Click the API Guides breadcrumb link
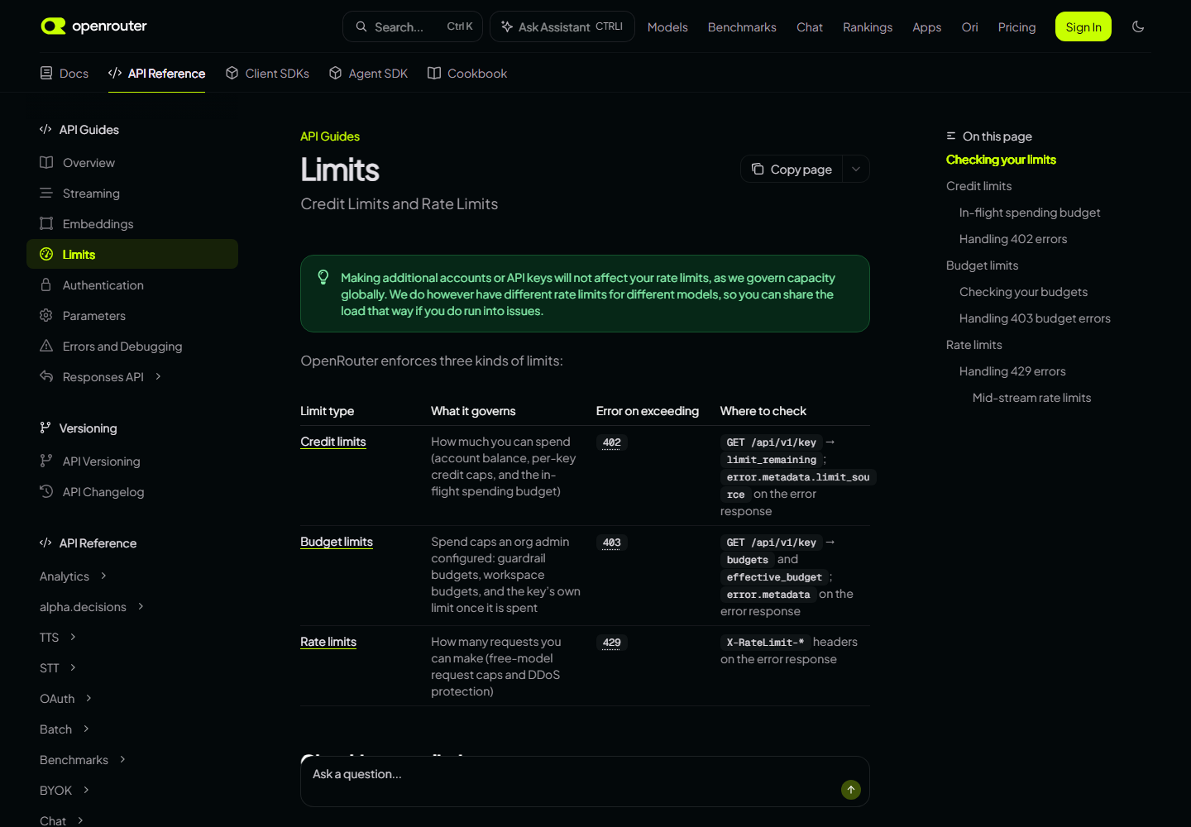The image size is (1191, 827). [x=330, y=136]
